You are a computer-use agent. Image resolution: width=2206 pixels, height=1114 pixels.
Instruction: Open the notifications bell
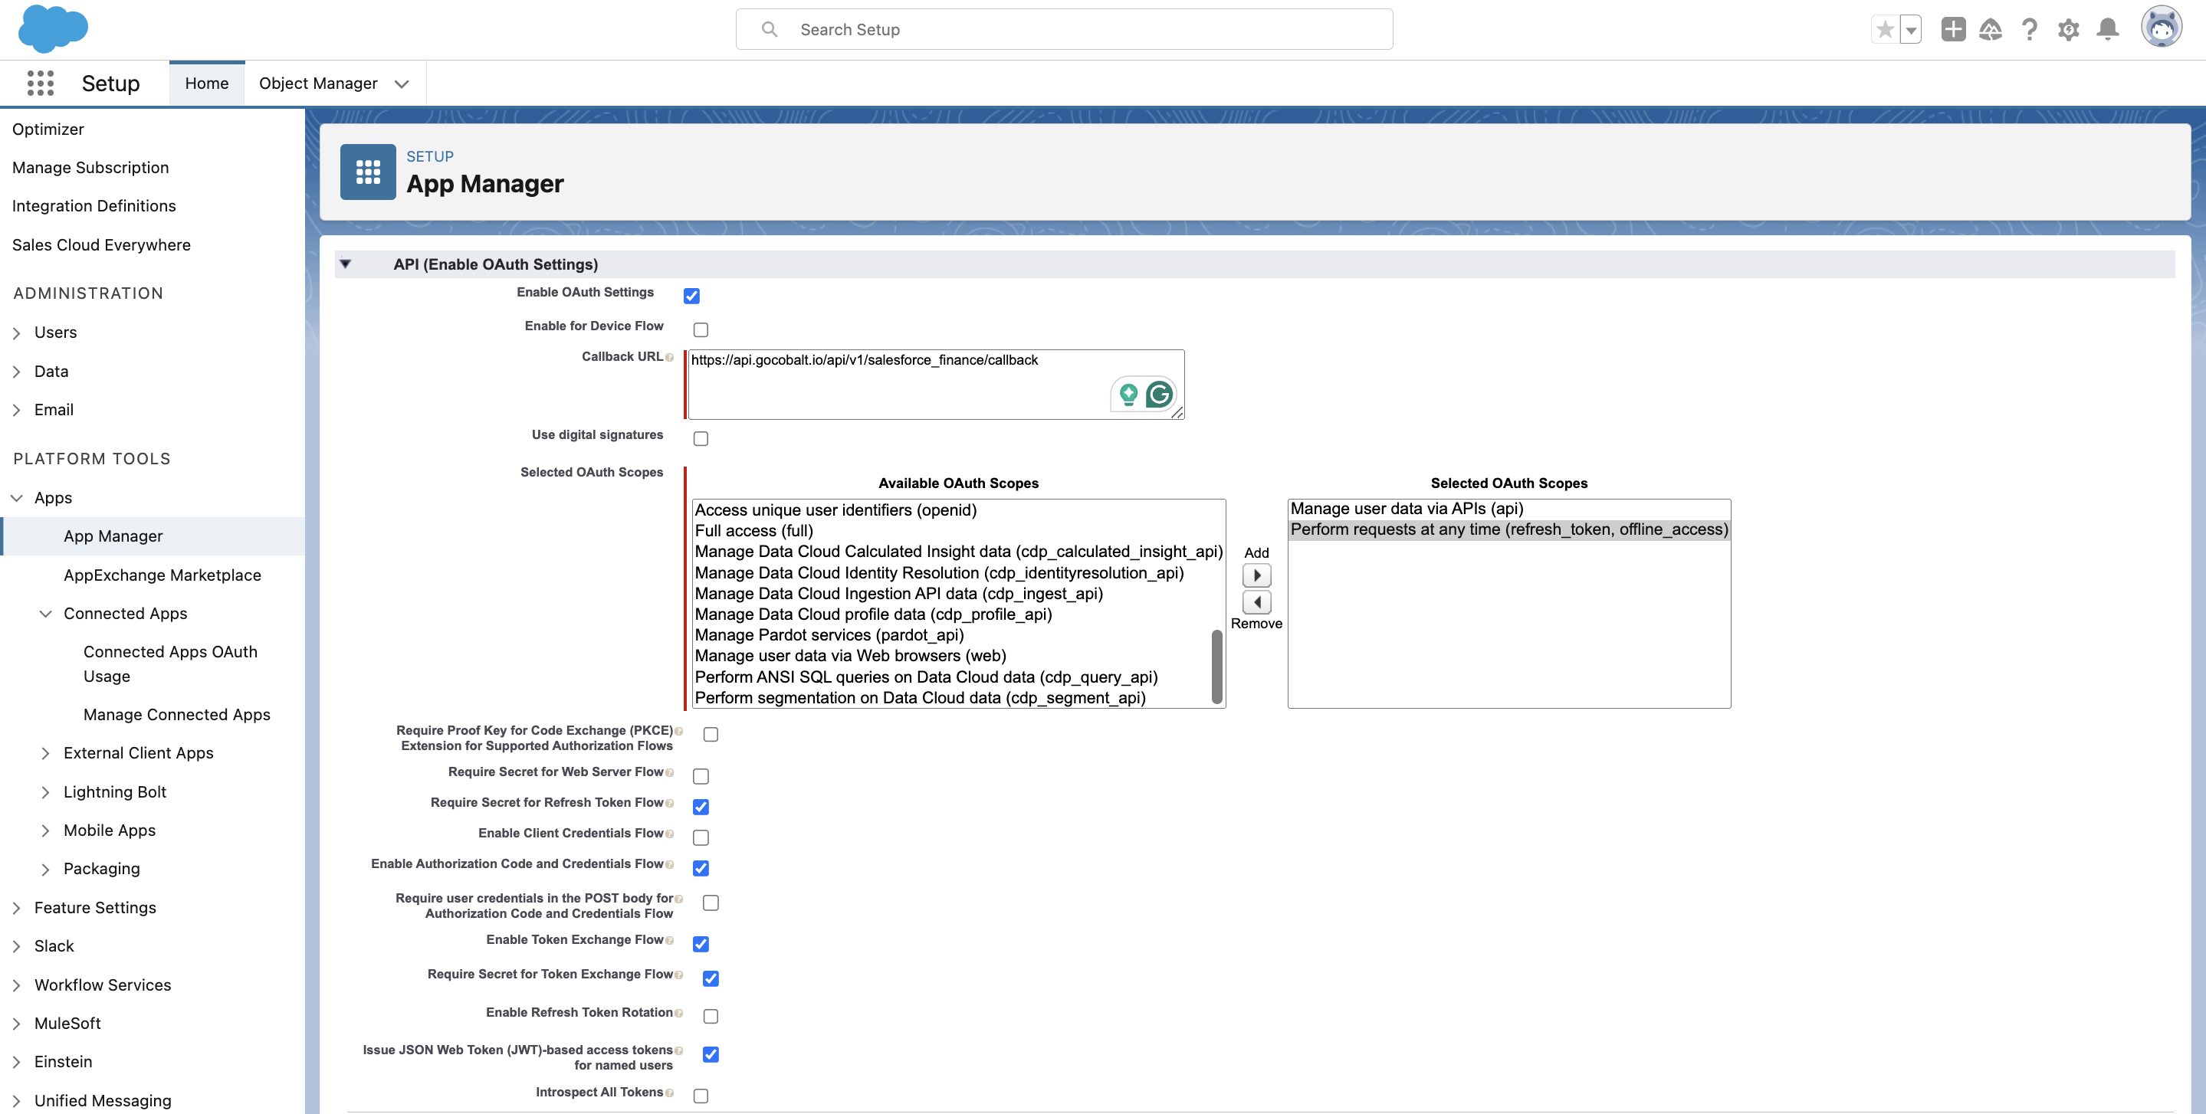2108,28
